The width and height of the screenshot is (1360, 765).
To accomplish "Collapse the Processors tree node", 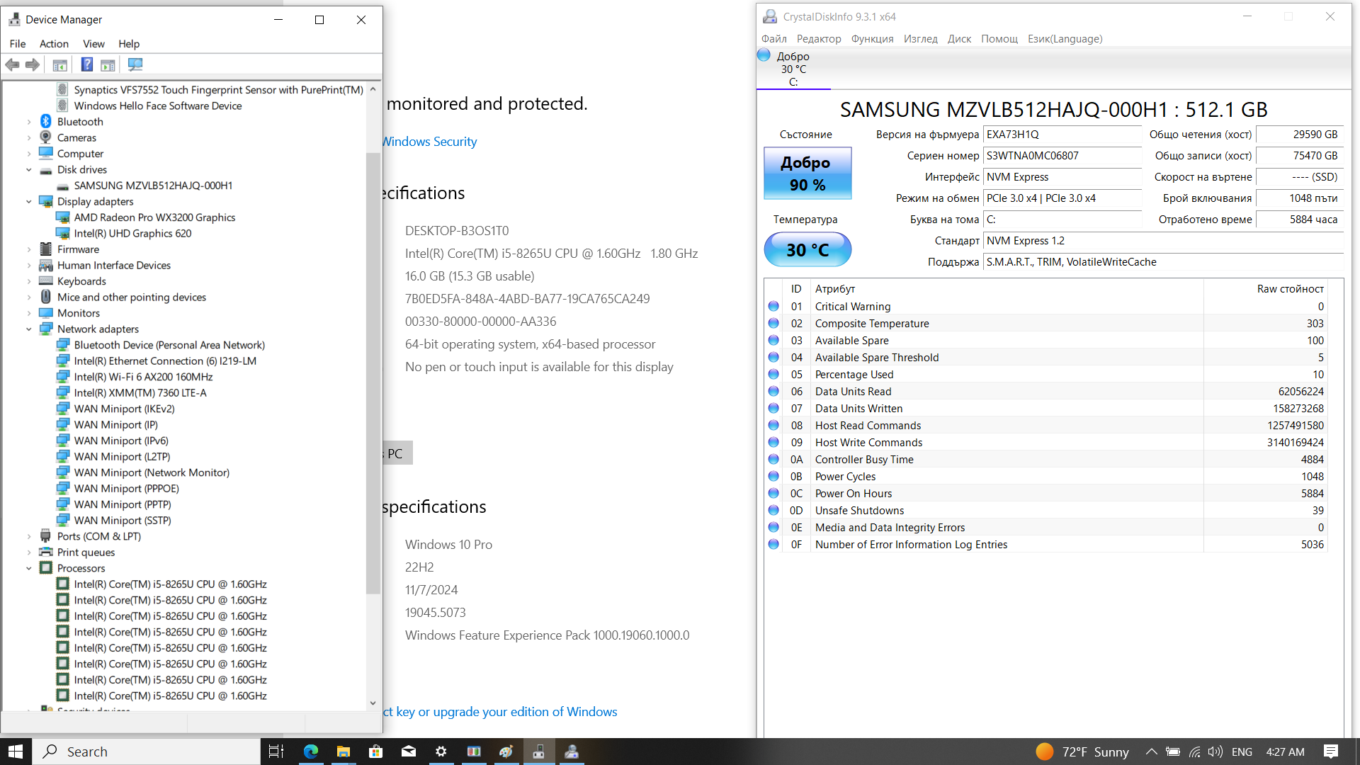I will coord(29,568).
